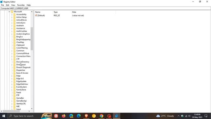Expand the GameBarApi key
Image resolution: width=211 pixels, height=119 pixels.
coord(12,101)
